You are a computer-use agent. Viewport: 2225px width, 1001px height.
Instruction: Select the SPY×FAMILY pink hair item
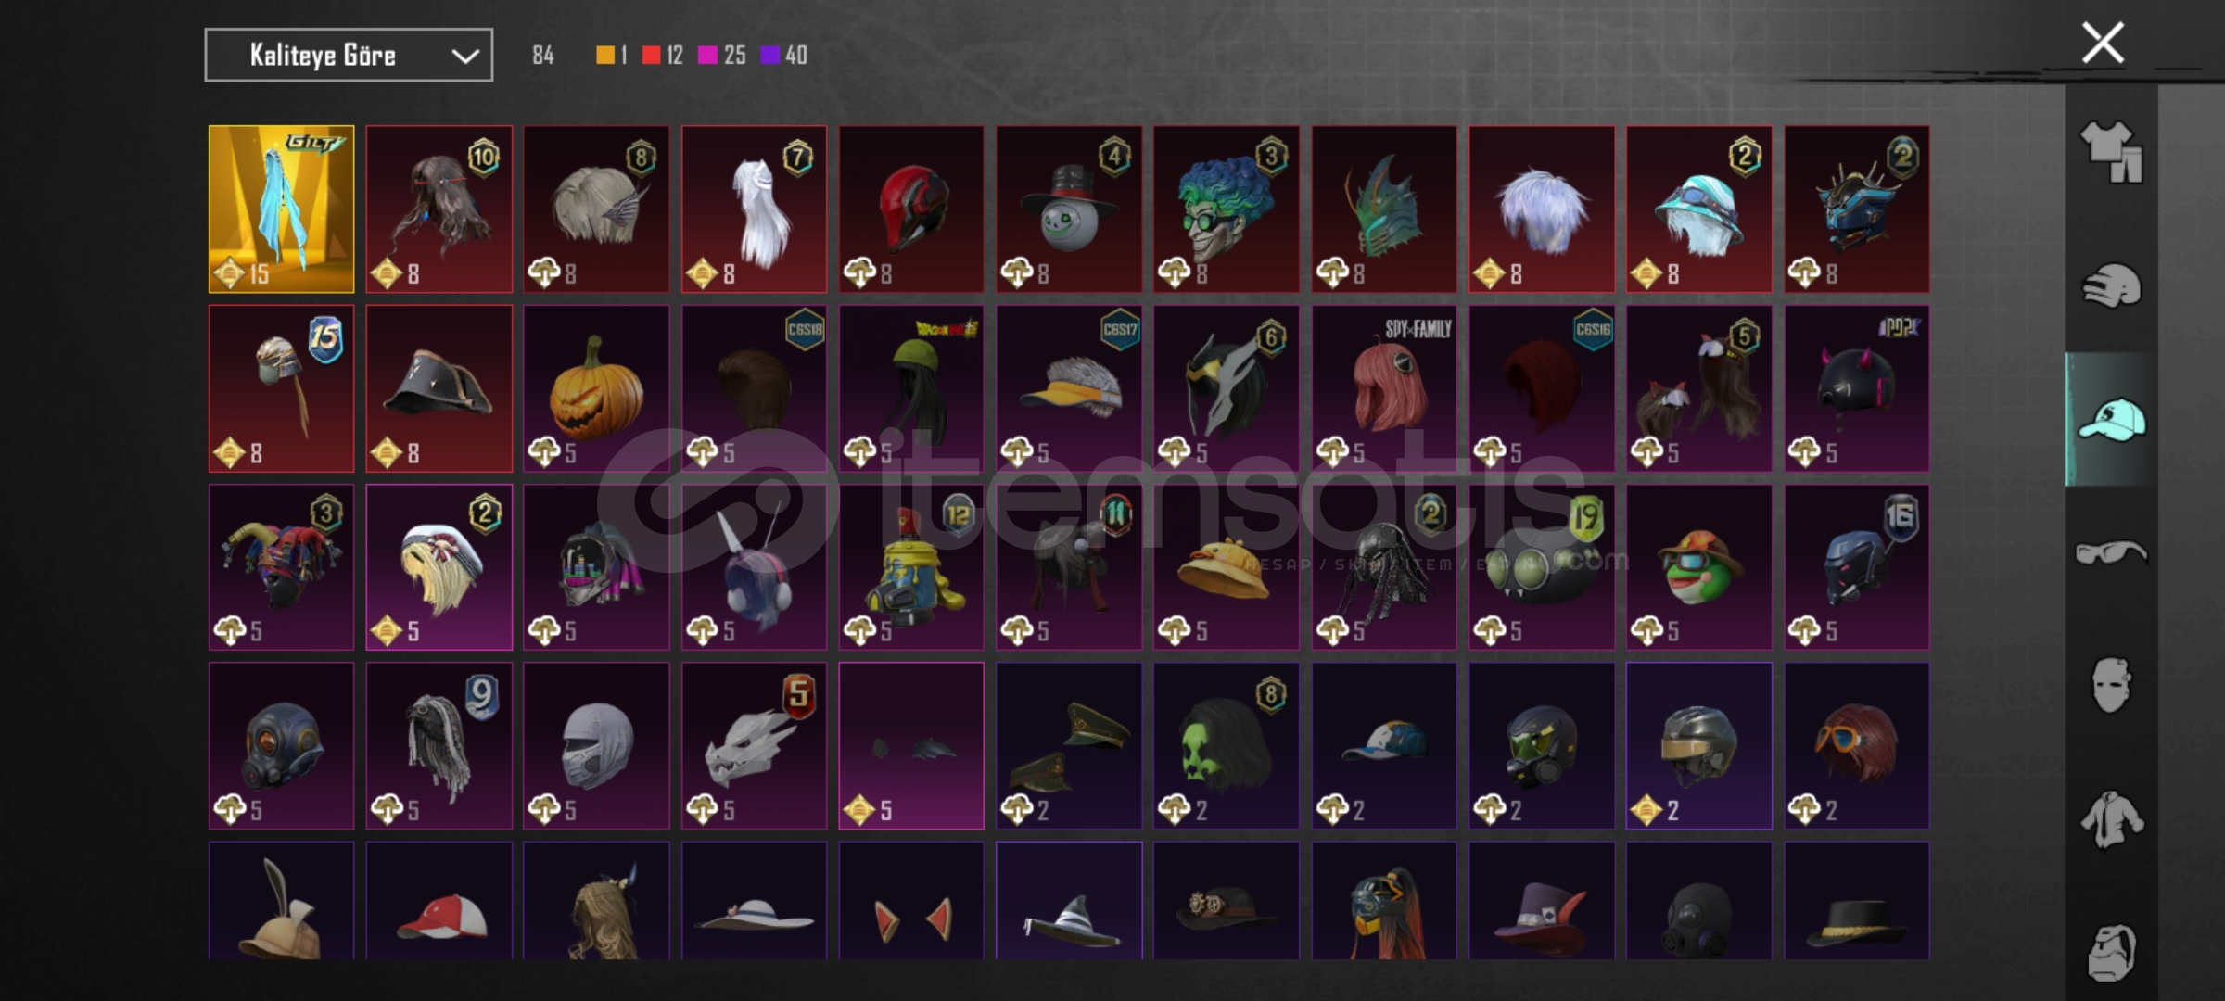[x=1384, y=388]
